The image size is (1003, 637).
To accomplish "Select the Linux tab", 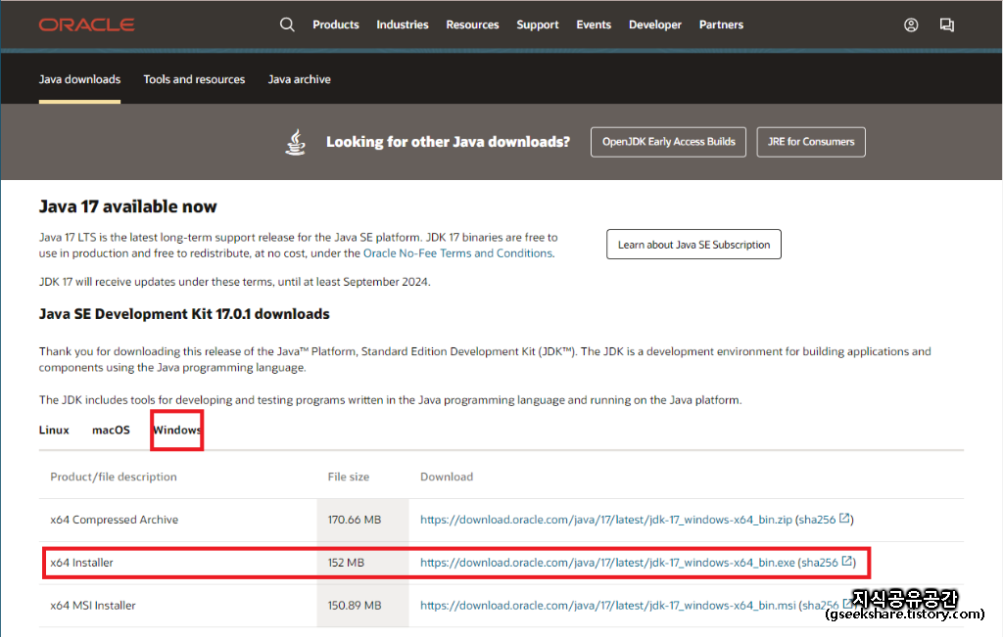I will tap(54, 430).
